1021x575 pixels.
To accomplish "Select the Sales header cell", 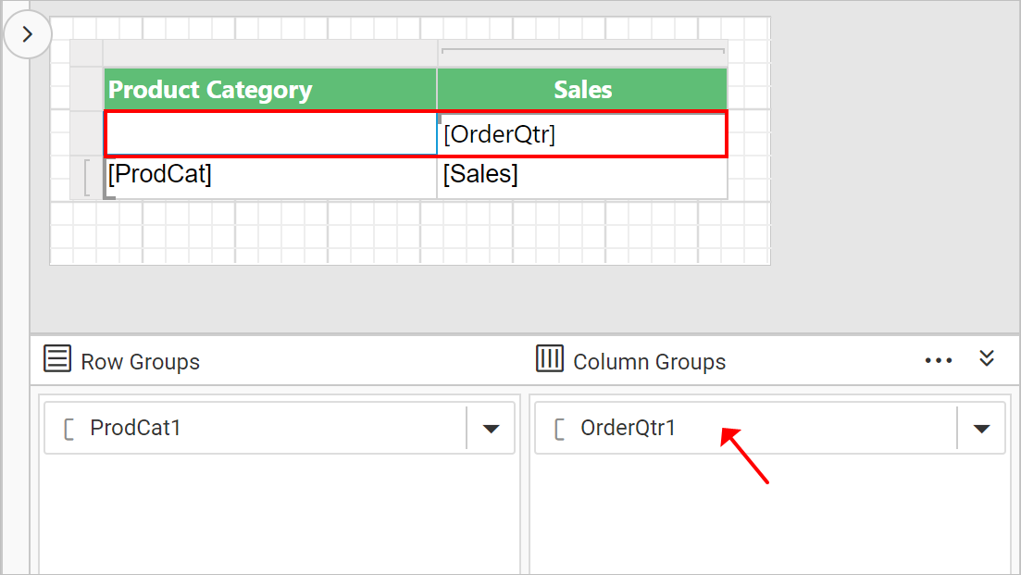I will [x=582, y=90].
